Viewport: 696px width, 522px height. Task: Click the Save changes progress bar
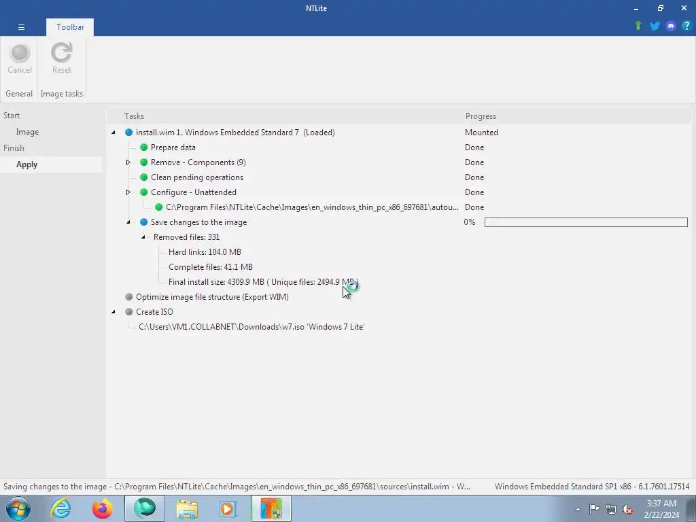pyautogui.click(x=586, y=222)
